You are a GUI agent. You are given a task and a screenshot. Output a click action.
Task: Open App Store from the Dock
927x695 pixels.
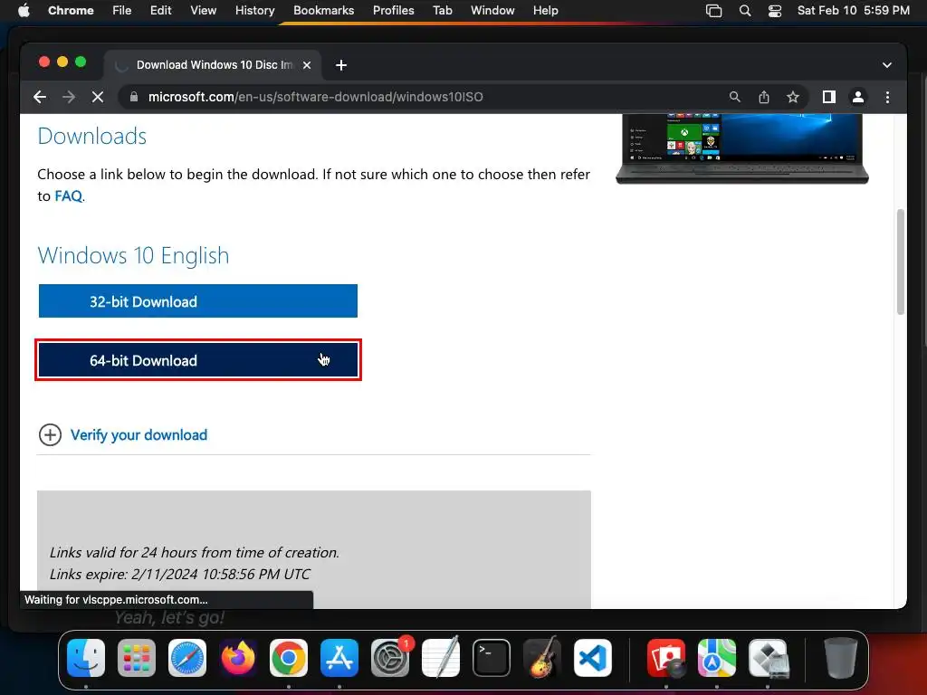[x=339, y=658]
